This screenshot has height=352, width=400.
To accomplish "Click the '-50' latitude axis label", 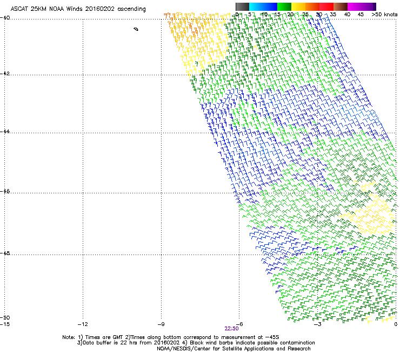I will [5, 317].
